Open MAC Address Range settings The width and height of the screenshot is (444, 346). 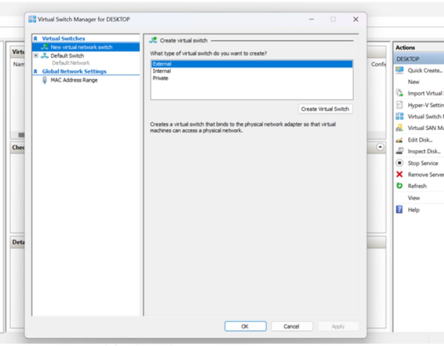[x=74, y=80]
